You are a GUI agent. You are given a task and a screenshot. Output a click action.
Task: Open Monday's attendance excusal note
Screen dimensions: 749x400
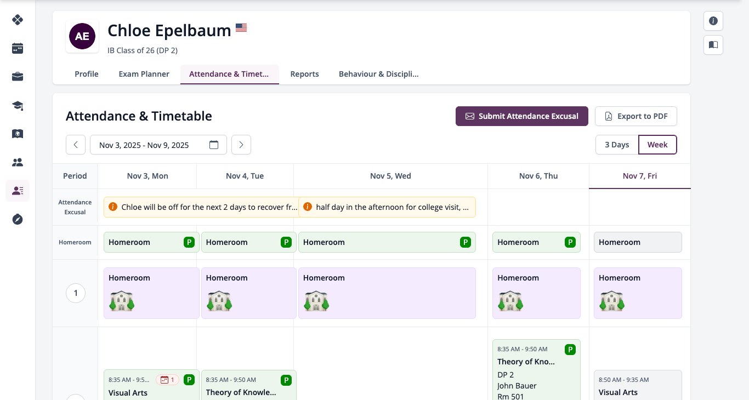pos(201,207)
